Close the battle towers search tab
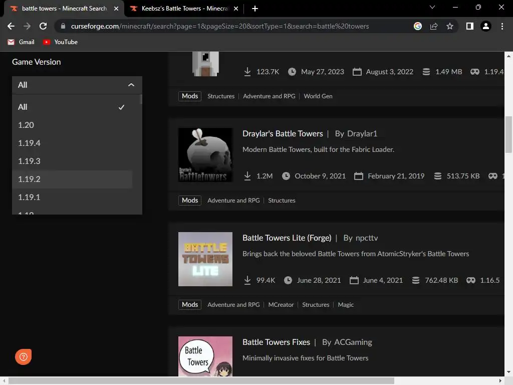The width and height of the screenshot is (513, 385). (x=116, y=9)
